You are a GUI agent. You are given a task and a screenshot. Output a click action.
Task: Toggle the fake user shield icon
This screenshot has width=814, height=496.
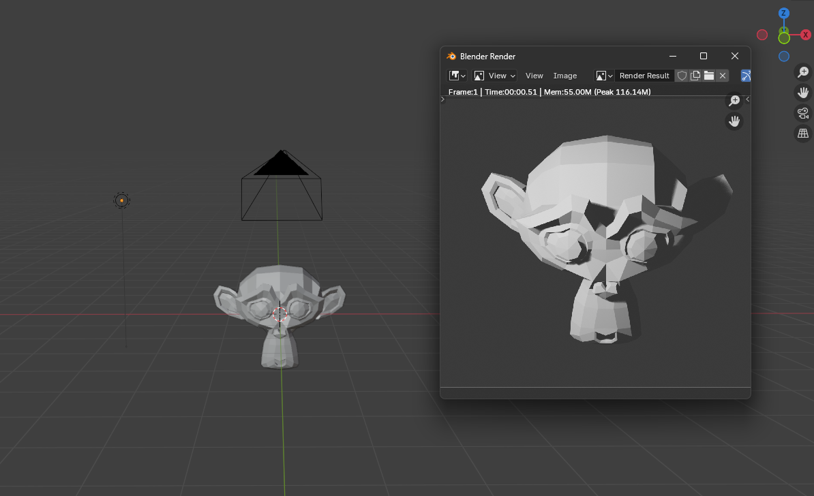pos(682,76)
